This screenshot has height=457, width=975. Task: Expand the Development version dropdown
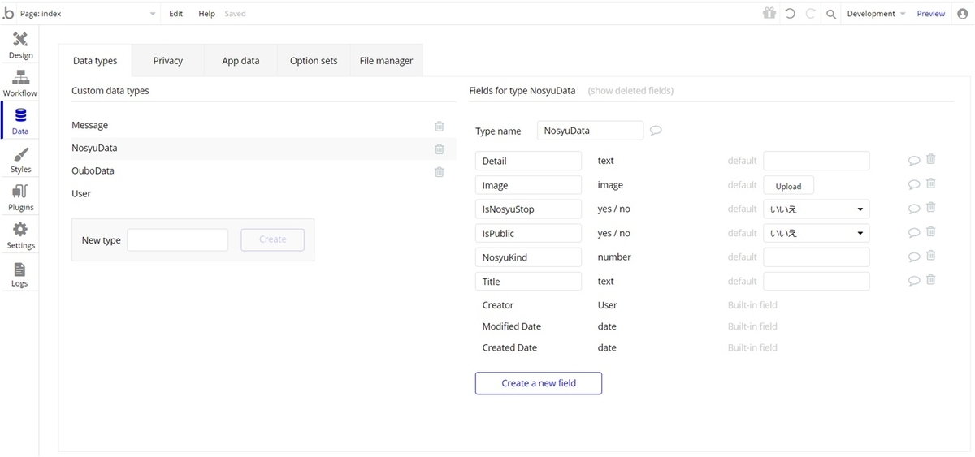point(876,14)
